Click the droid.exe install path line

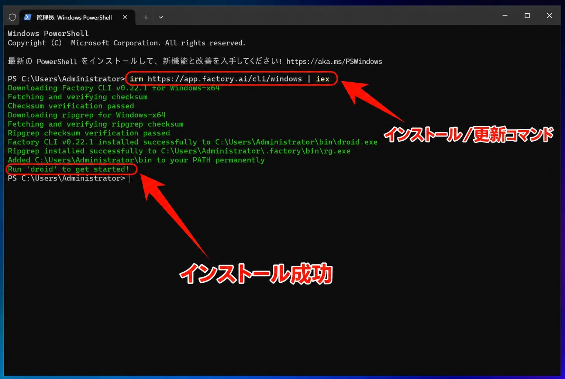[x=193, y=142]
